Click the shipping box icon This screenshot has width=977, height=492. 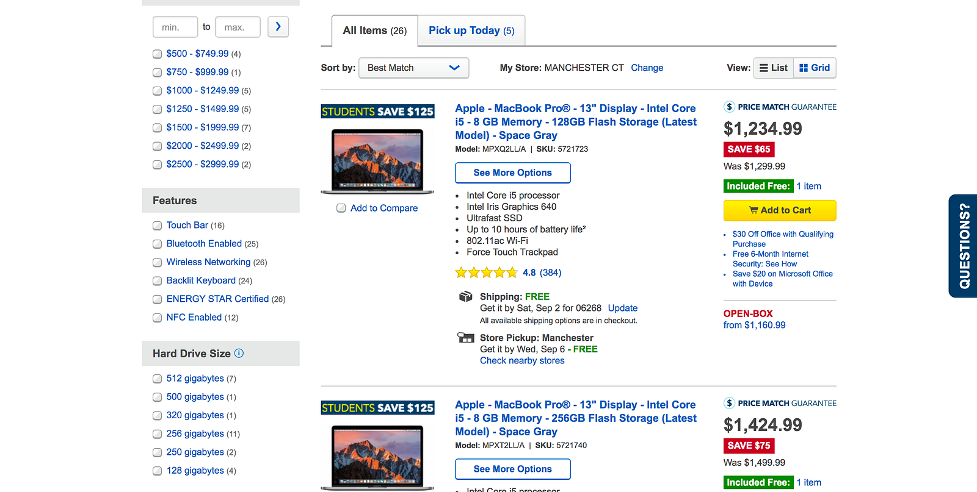(466, 297)
